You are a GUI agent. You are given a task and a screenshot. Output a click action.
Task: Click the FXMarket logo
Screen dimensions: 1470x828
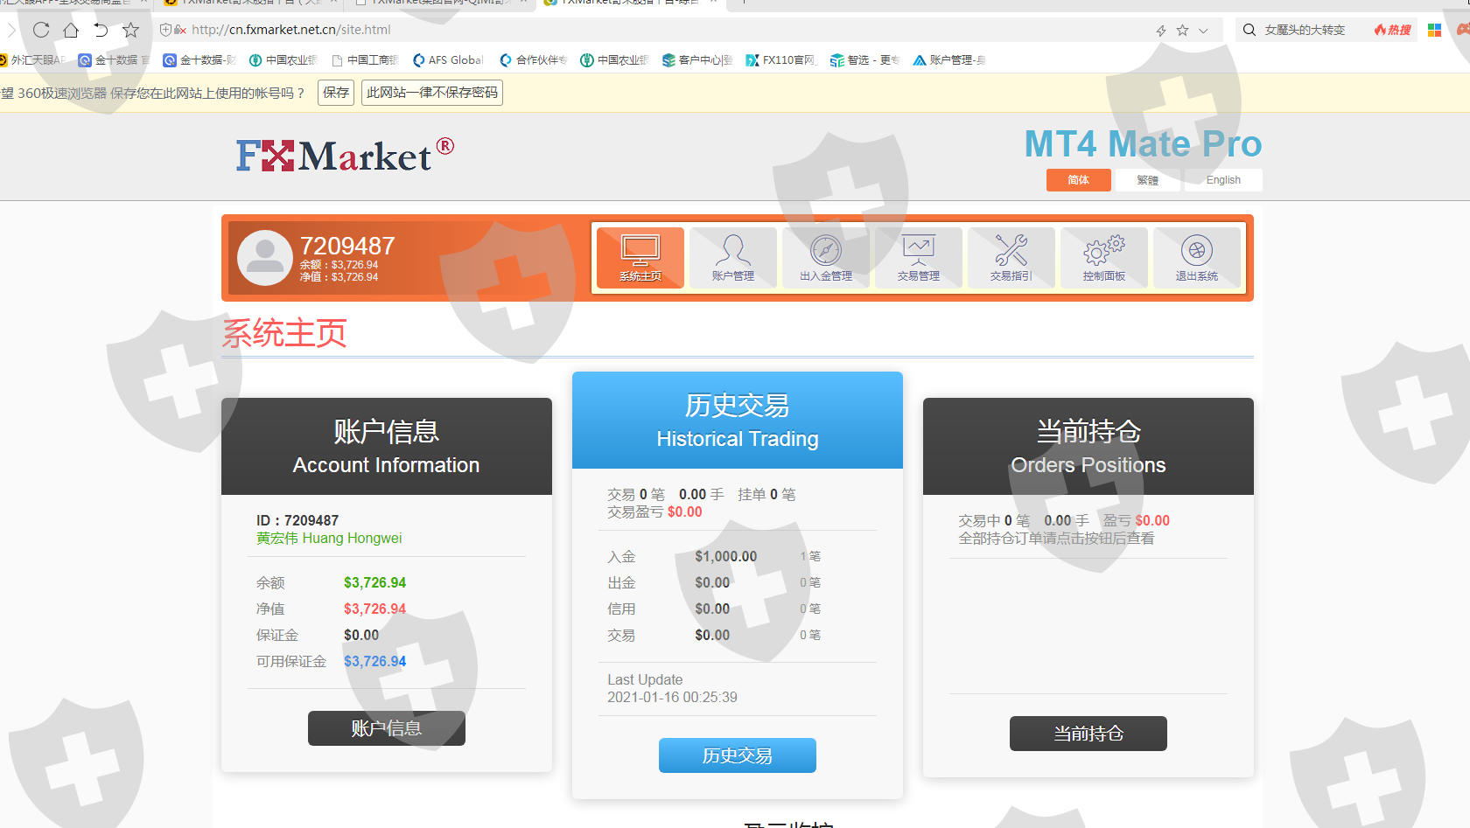[x=345, y=156]
